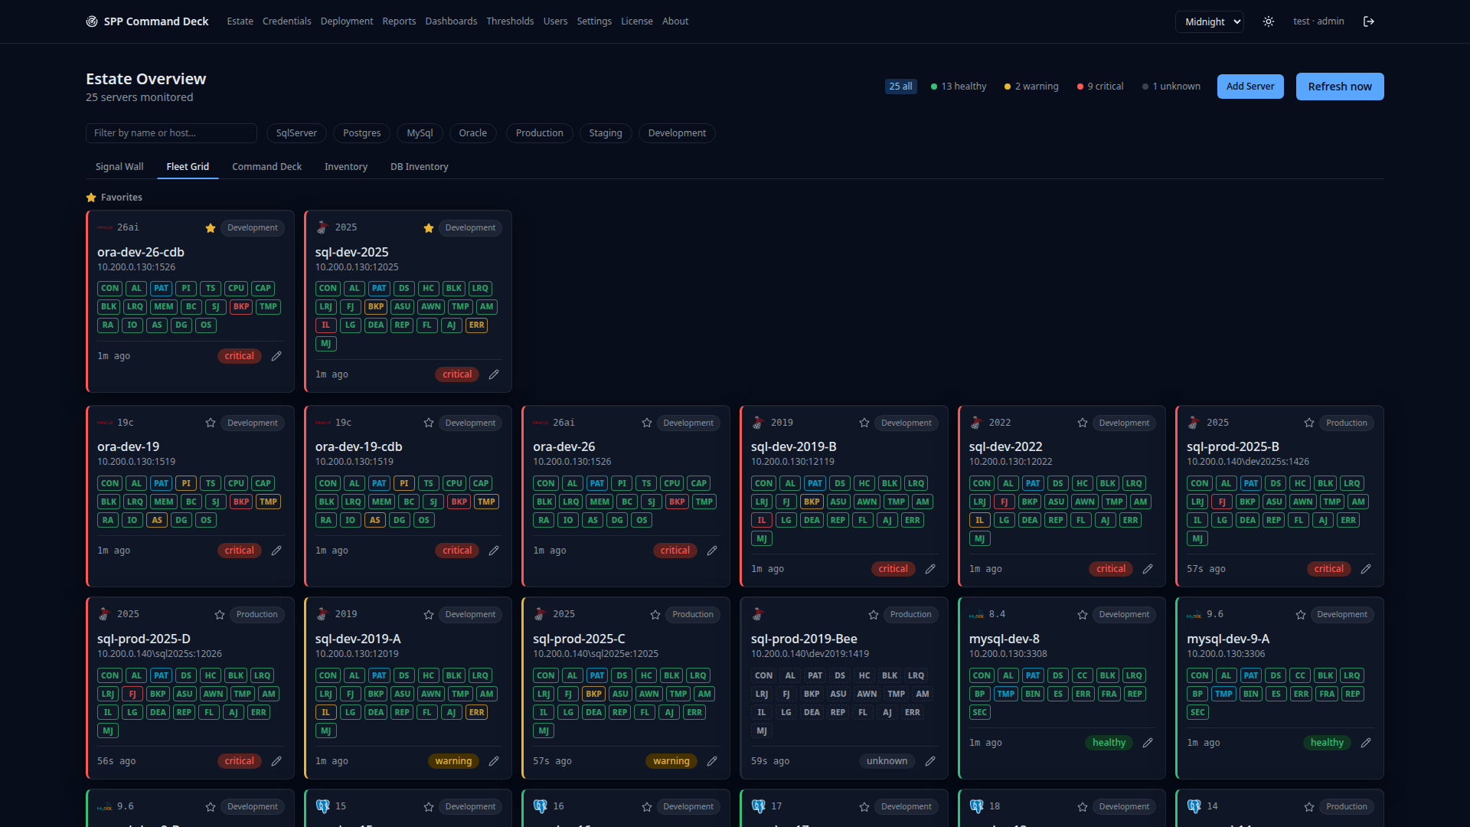Edit sql-dev-2022 via pencil icon
This screenshot has width=1470, height=827.
point(1148,569)
